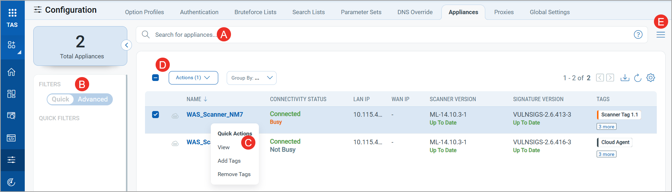The image size is (672, 192).
Task: Go to next page of appliances
Action: point(610,78)
